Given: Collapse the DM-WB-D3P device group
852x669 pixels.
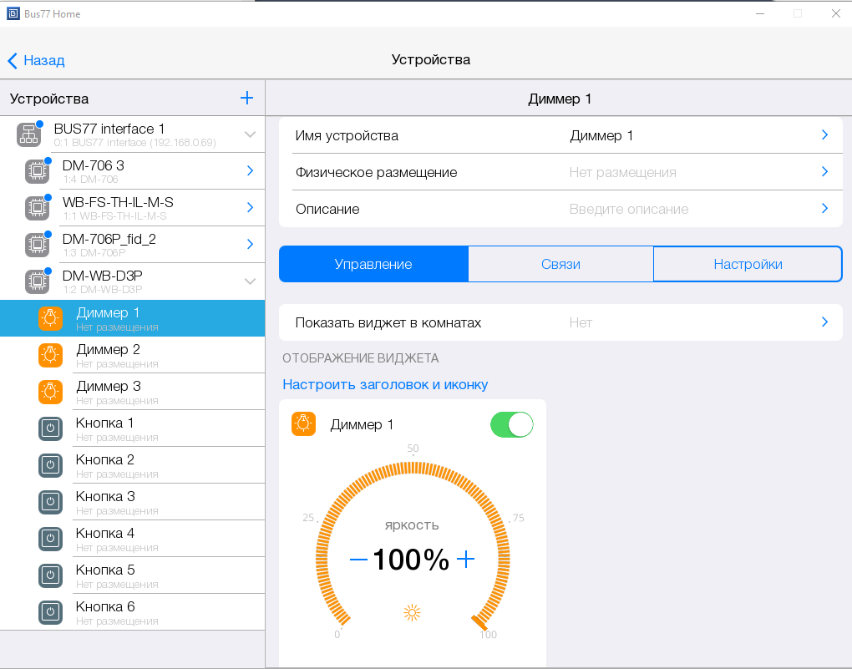Looking at the screenshot, I should click(250, 281).
